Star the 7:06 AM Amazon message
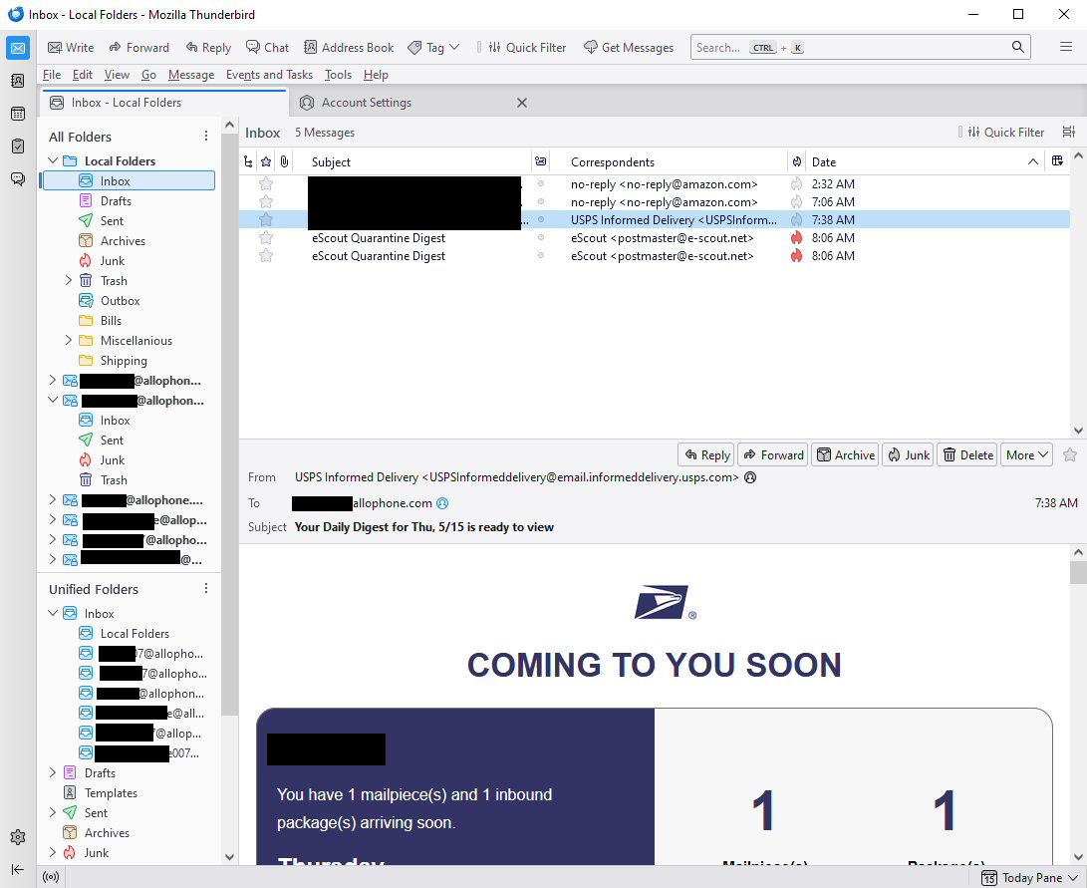 266,201
